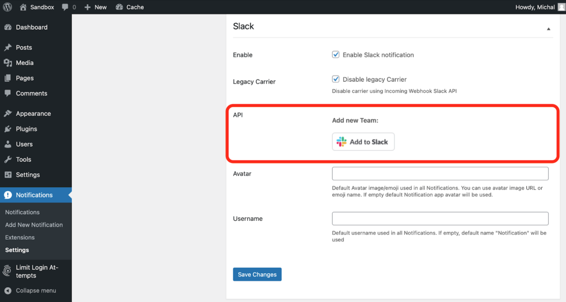Click the Users person icon
Screen dimensions: 566x302
[x=8, y=144]
